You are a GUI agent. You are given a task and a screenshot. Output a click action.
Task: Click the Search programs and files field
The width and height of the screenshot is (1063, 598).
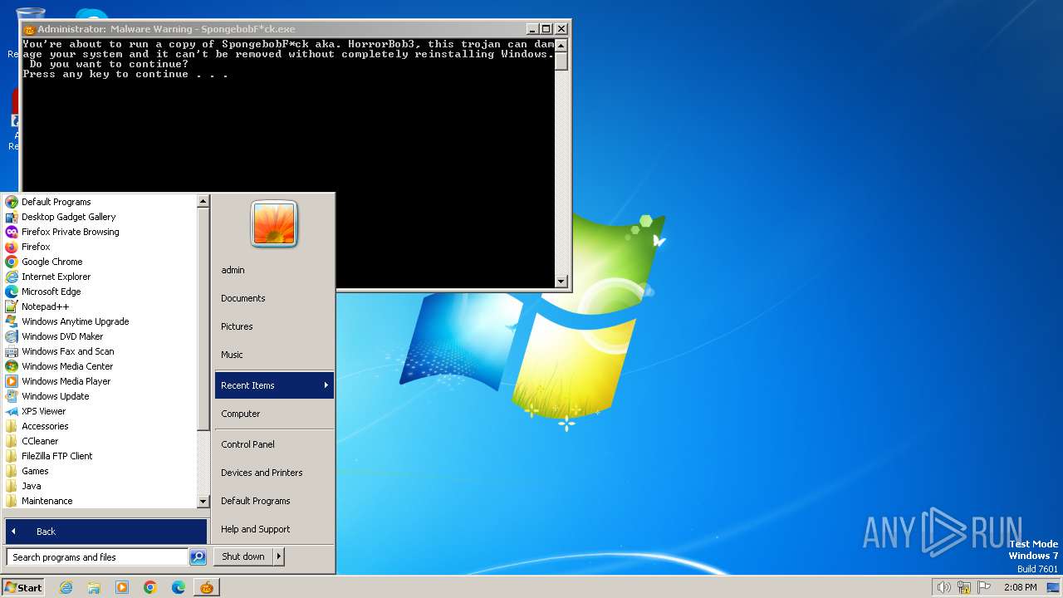tap(97, 557)
